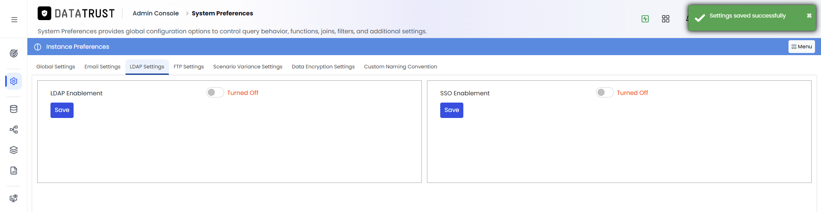Open the target icon in sidebar

click(x=14, y=53)
